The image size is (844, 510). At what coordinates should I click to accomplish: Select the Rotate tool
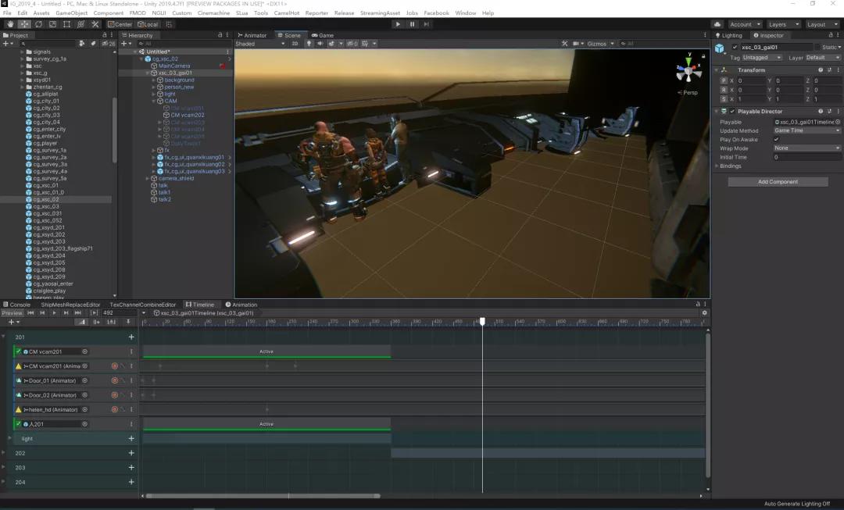[38, 24]
